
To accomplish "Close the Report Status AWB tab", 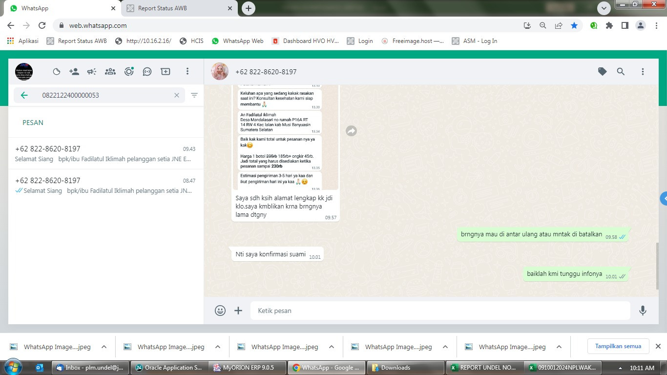I will 230,8.
